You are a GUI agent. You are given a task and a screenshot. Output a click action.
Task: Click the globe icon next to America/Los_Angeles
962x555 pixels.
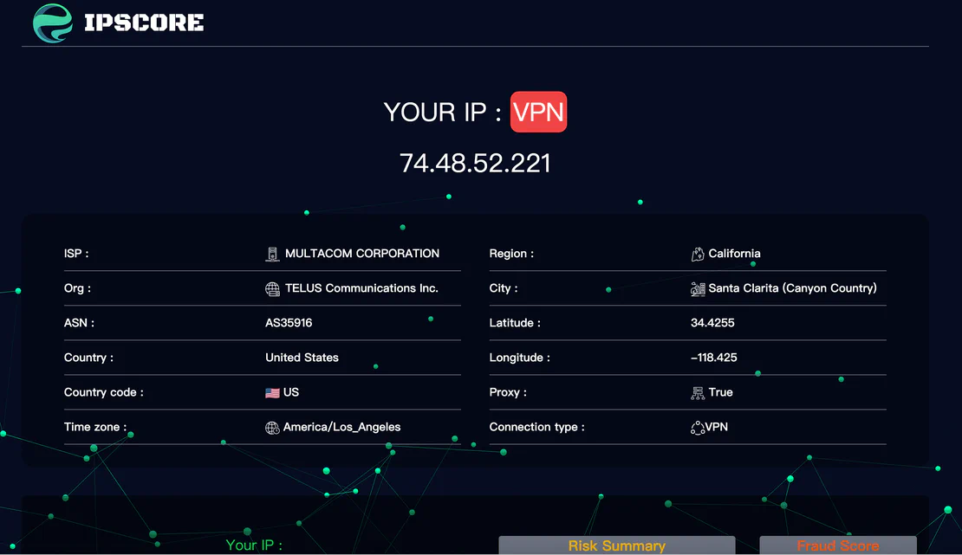pos(273,426)
